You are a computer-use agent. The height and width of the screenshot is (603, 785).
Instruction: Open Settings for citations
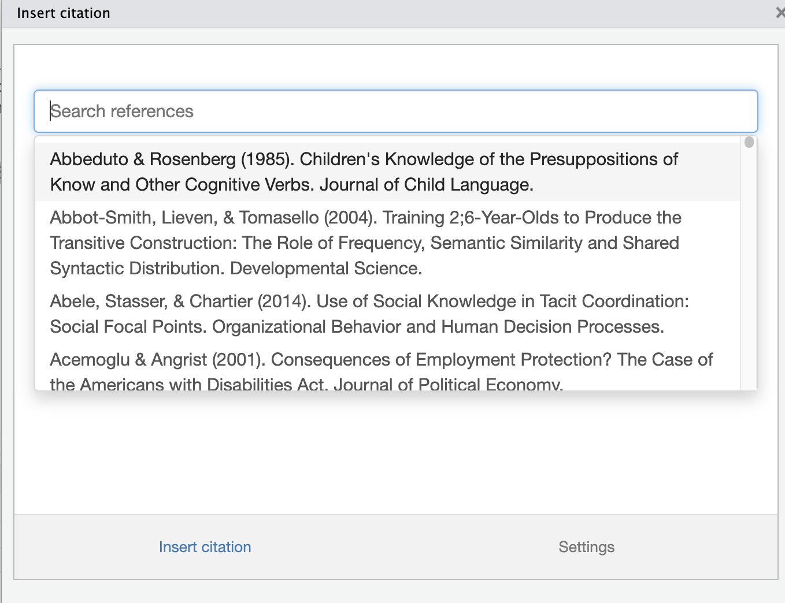(586, 547)
